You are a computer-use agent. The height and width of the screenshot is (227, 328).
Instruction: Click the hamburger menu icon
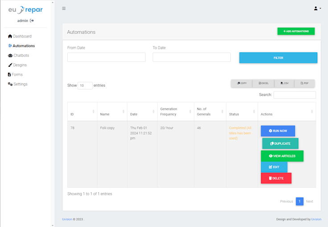(64, 8)
